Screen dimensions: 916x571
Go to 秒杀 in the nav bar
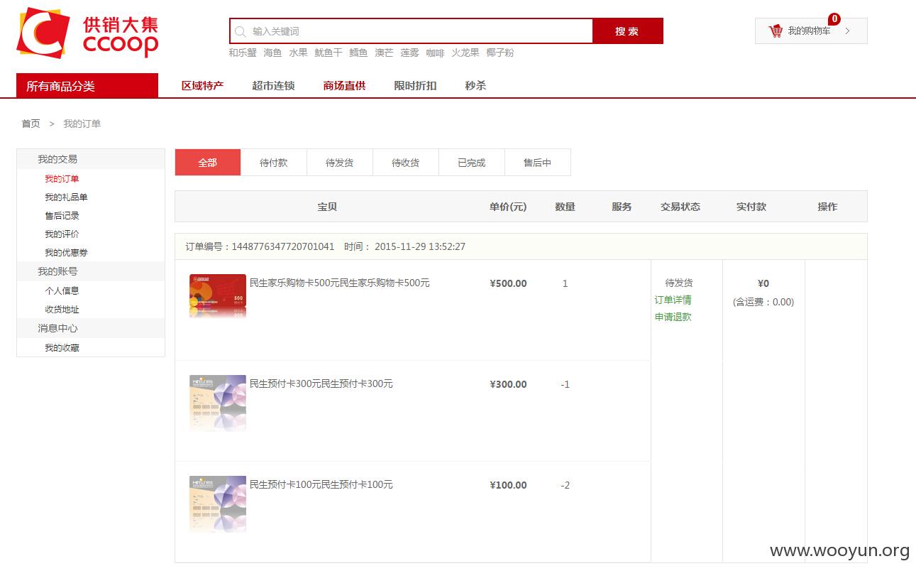pos(475,86)
